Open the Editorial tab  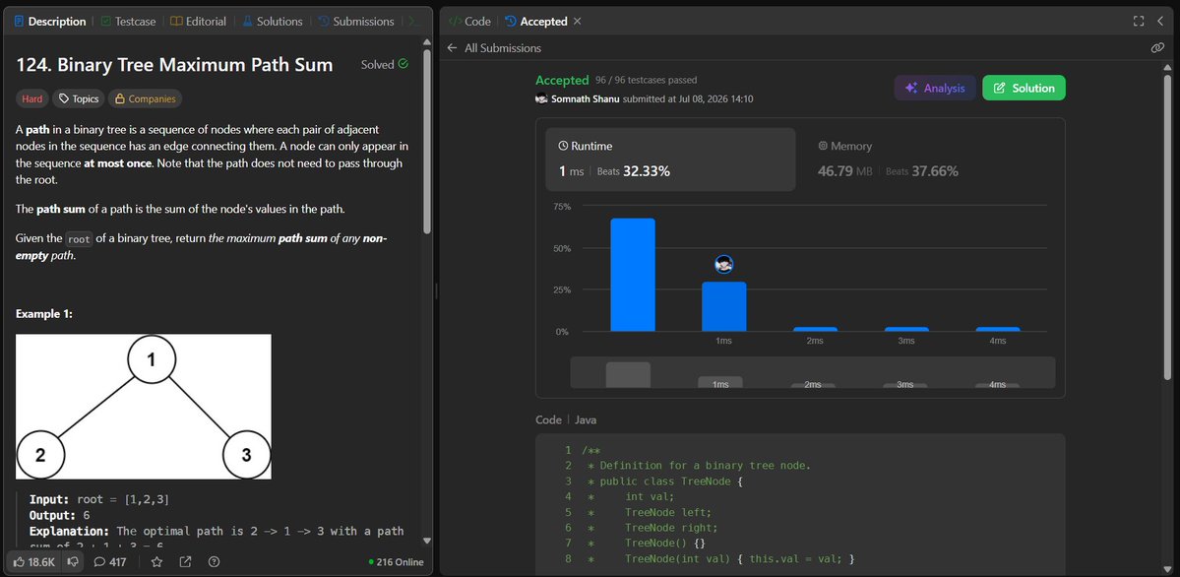tap(198, 21)
